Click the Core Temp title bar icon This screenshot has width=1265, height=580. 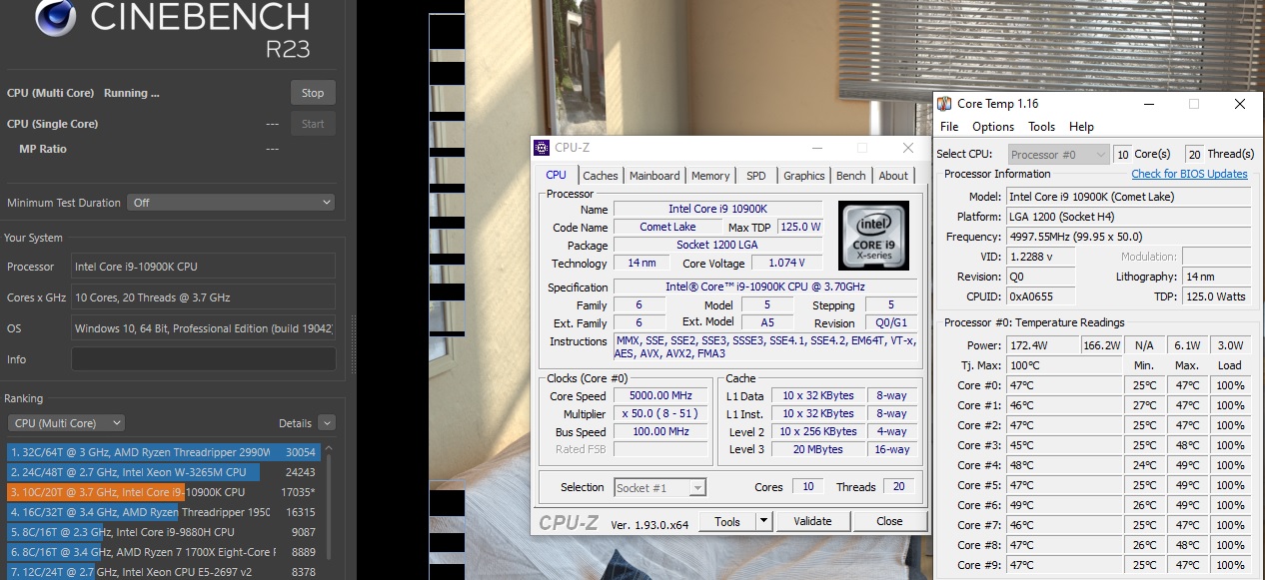tap(944, 104)
